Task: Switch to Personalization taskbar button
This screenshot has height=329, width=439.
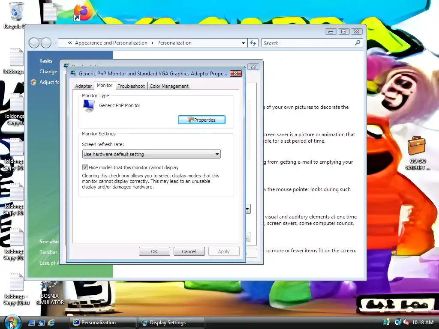Action: click(103, 323)
